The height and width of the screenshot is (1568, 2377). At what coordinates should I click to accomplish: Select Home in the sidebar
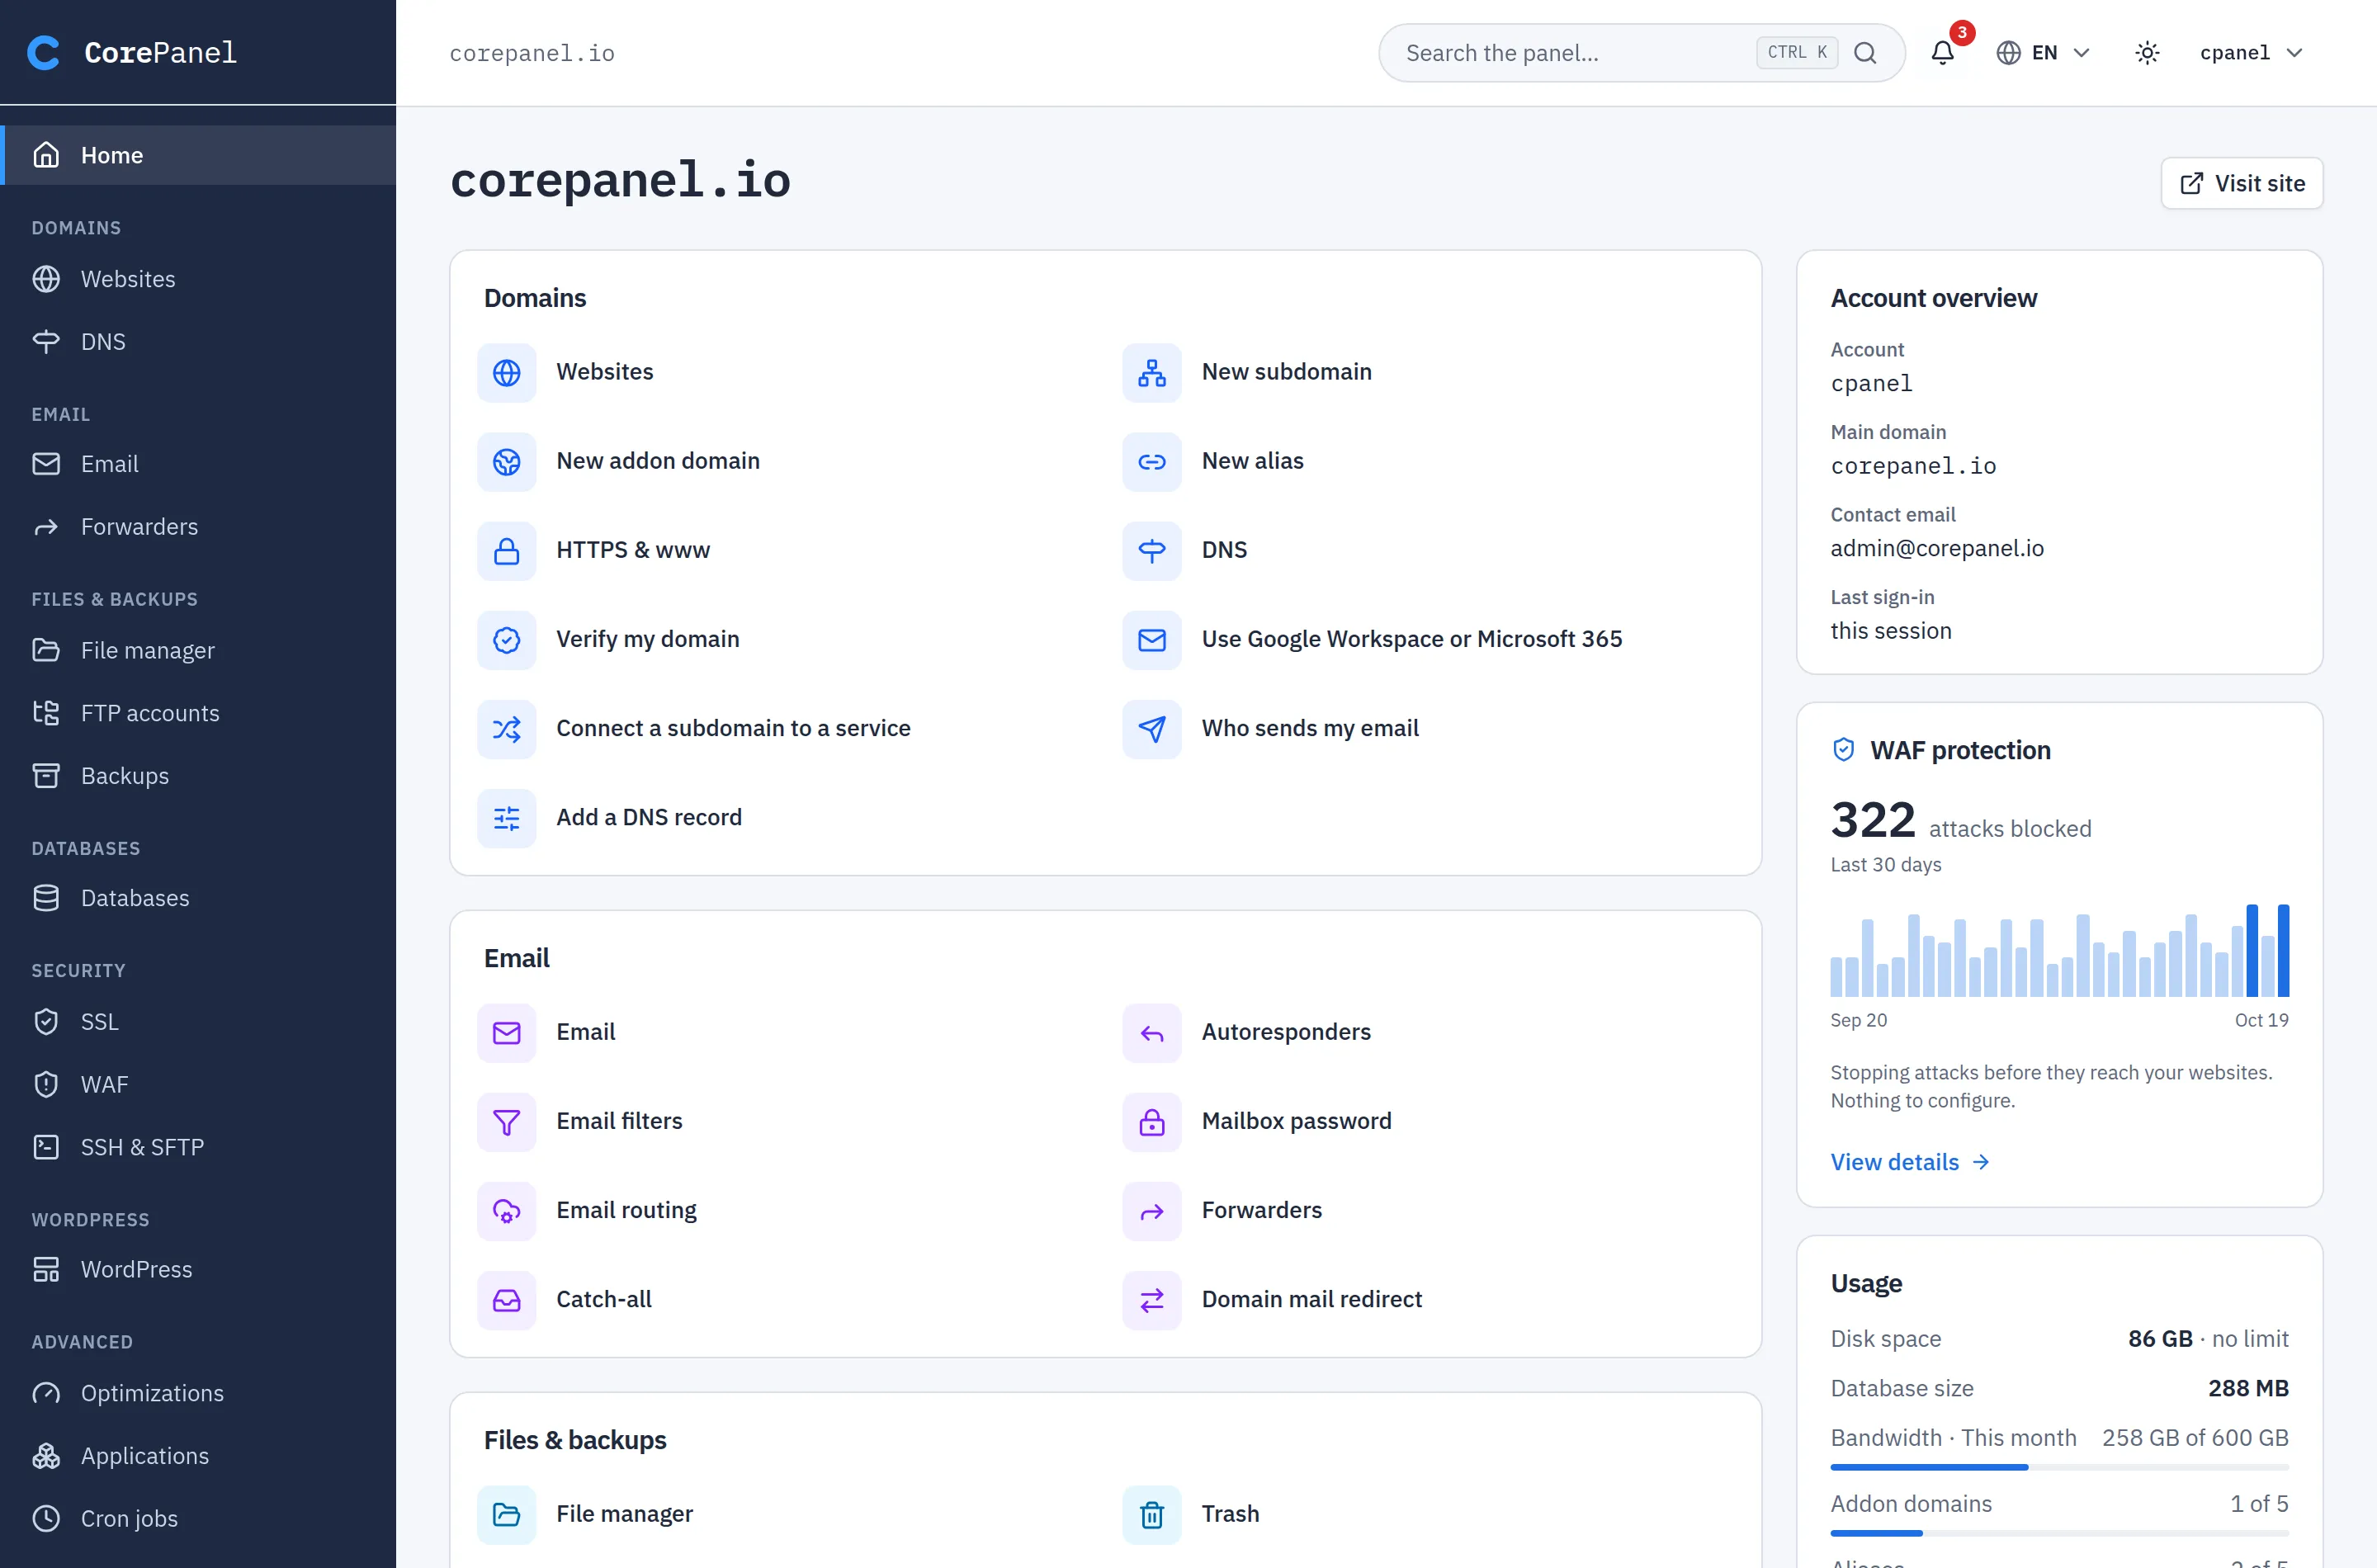pos(198,155)
